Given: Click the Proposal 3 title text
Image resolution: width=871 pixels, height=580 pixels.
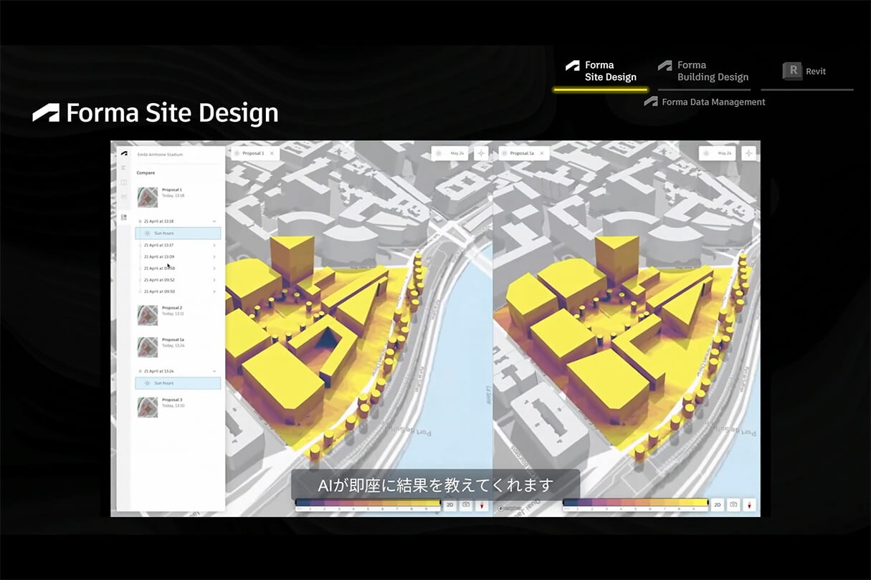Looking at the screenshot, I should pyautogui.click(x=172, y=400).
